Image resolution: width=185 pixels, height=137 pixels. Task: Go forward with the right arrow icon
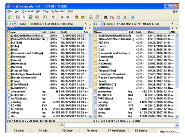click(x=68, y=17)
